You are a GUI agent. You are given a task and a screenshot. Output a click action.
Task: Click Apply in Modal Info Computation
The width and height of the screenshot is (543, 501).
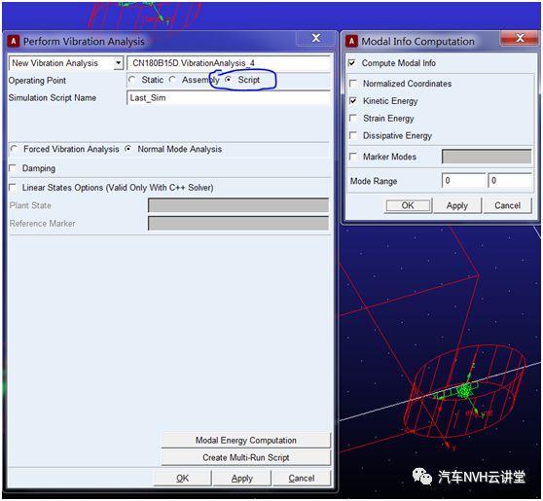pyautogui.click(x=457, y=205)
